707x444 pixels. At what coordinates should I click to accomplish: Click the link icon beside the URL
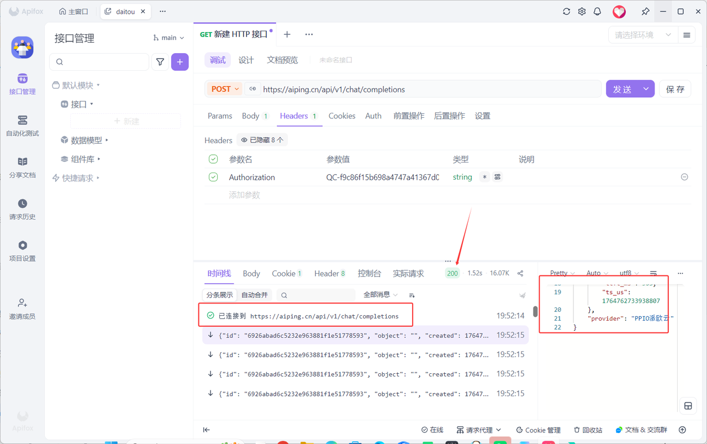[252, 89]
